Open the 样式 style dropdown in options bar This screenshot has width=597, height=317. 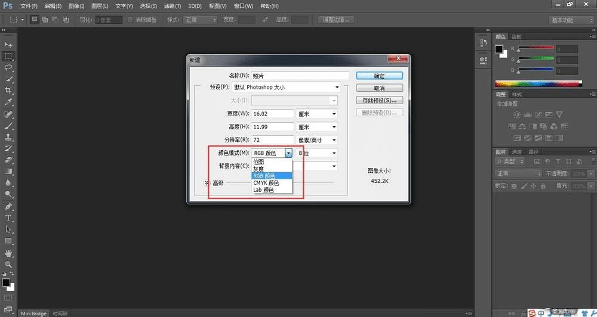[200, 20]
